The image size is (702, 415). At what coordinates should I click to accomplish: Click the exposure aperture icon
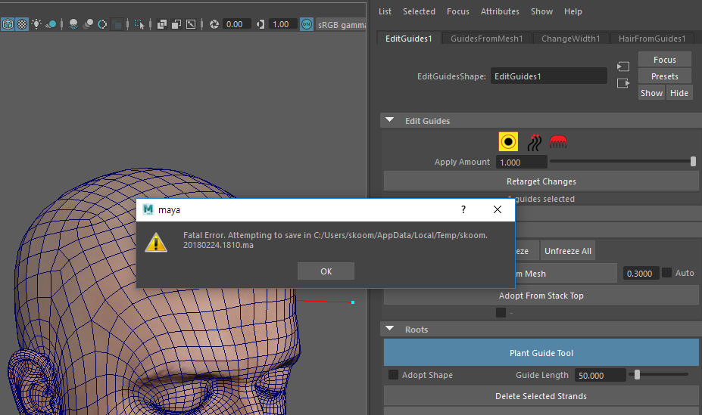click(214, 24)
